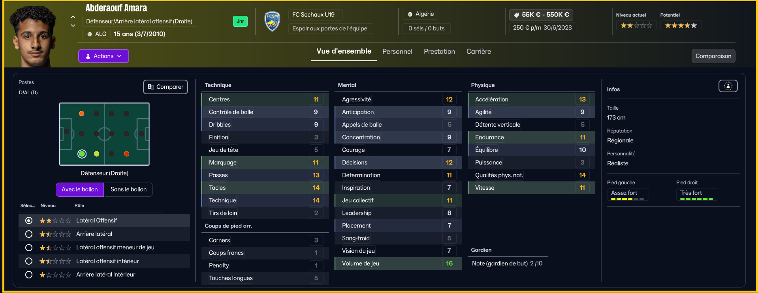The height and width of the screenshot is (293, 758).
Task: Click the Comparer button in Postes panel
Action: point(166,87)
